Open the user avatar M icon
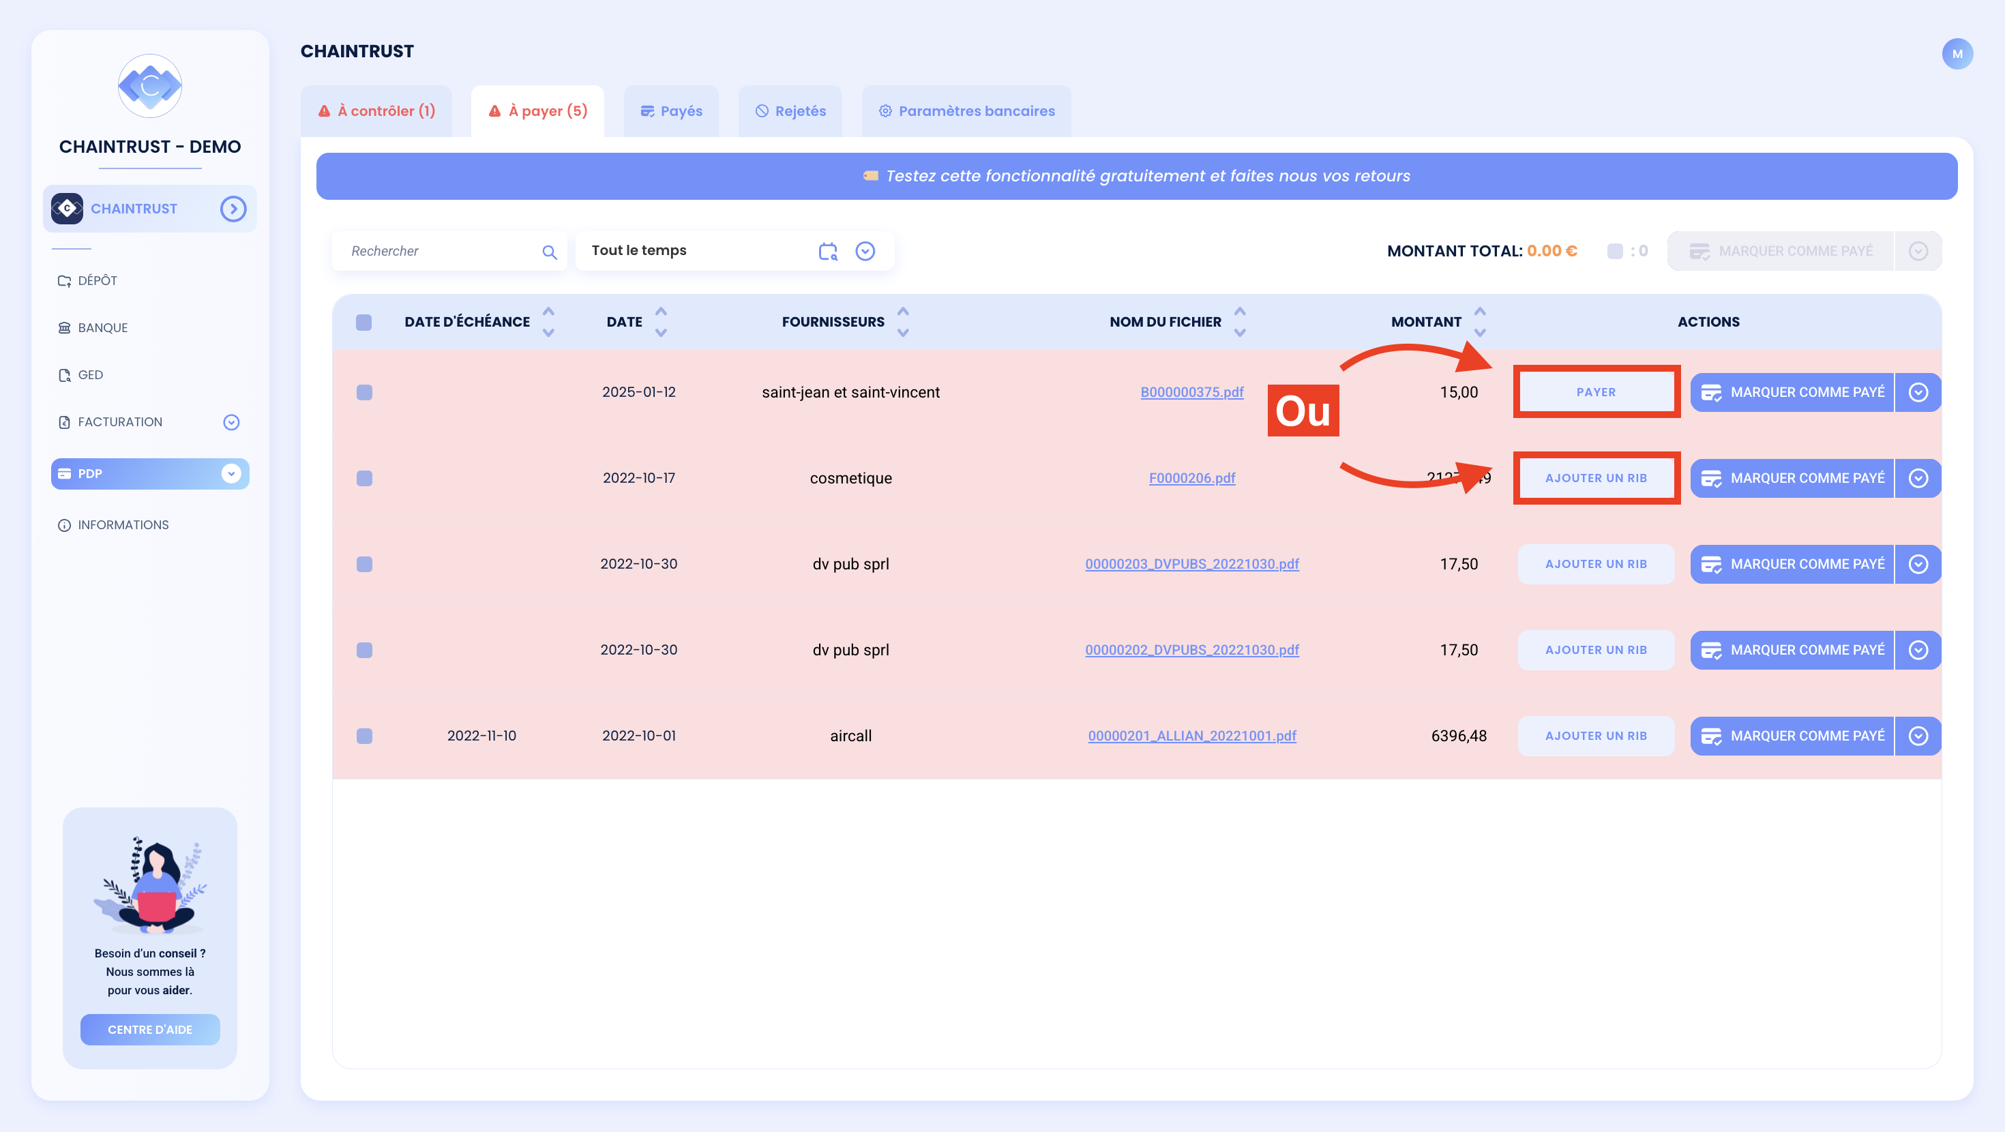 point(1957,54)
